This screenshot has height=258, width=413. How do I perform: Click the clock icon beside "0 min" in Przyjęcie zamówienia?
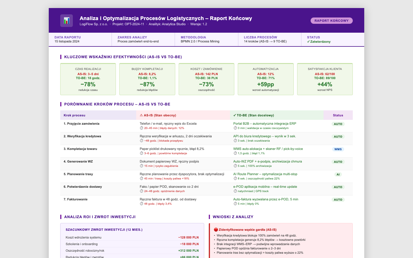(235, 128)
